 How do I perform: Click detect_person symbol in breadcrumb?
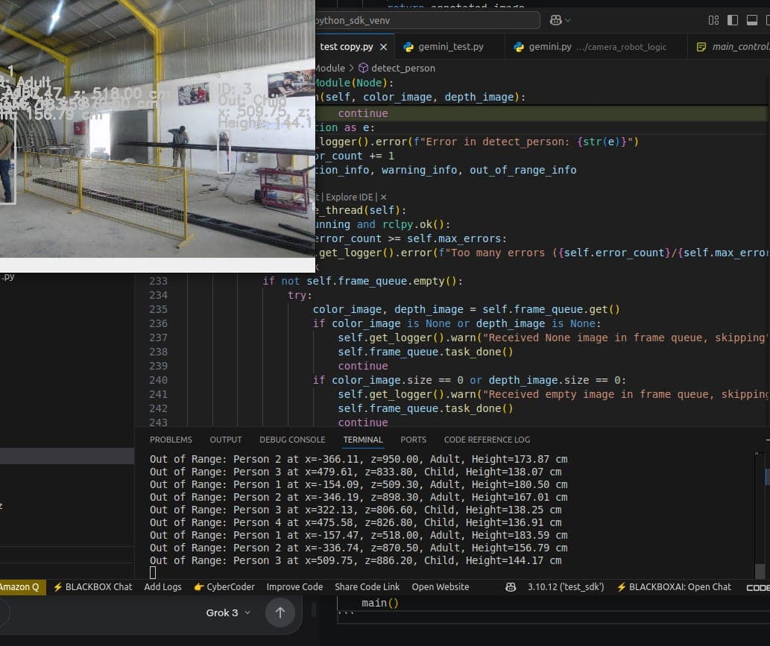click(x=397, y=68)
